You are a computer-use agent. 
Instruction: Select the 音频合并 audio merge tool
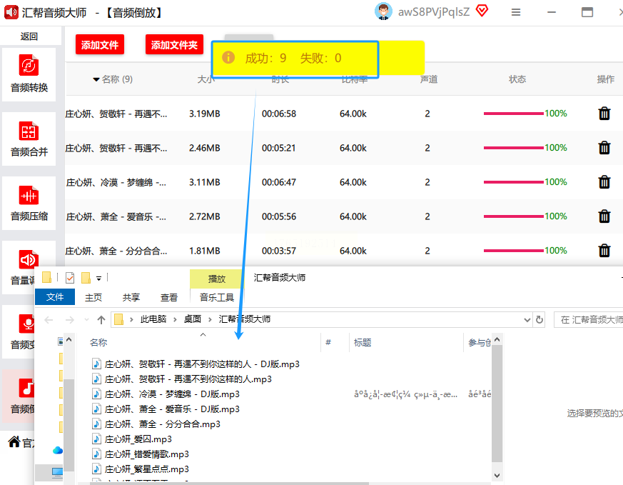coord(29,139)
